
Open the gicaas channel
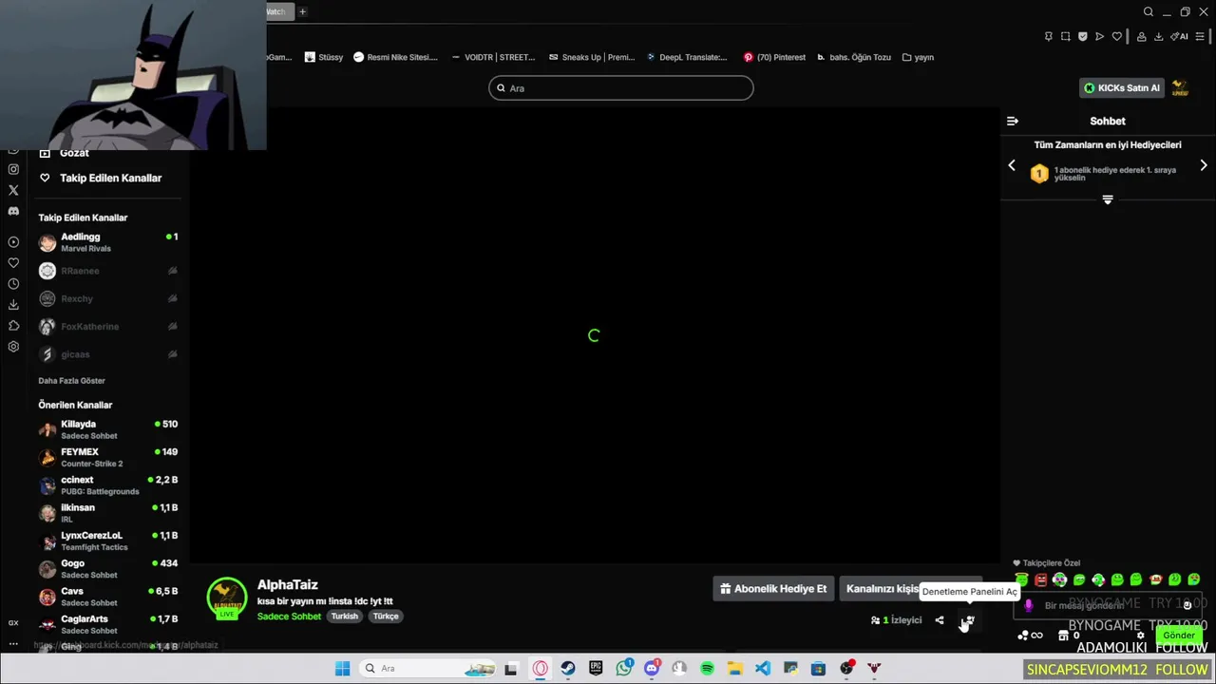point(108,353)
